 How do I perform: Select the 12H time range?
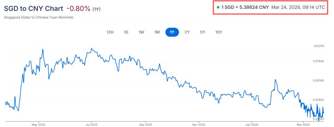pyautogui.click(x=110, y=32)
